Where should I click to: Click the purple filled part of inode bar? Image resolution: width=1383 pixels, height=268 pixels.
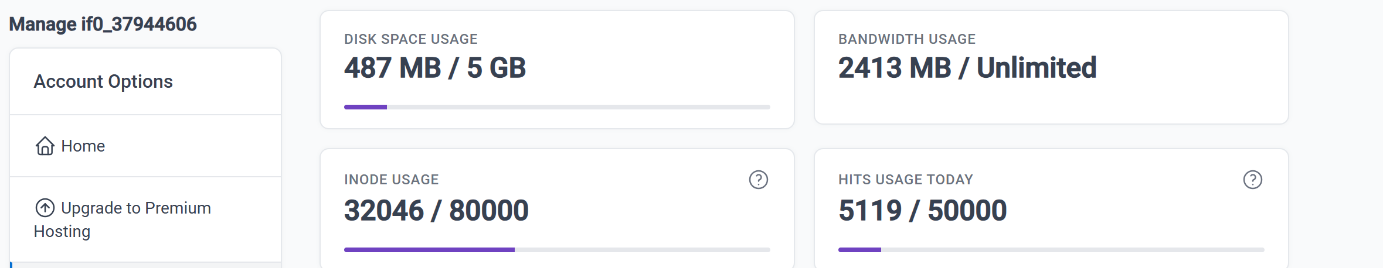[429, 250]
